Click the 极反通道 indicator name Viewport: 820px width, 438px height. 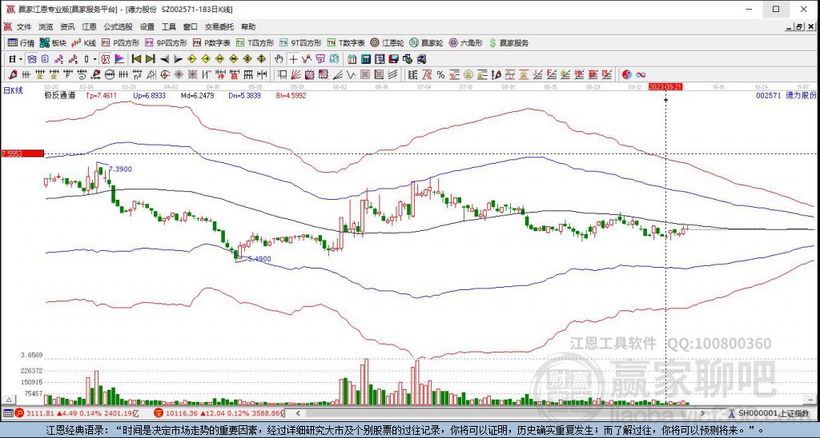[59, 96]
